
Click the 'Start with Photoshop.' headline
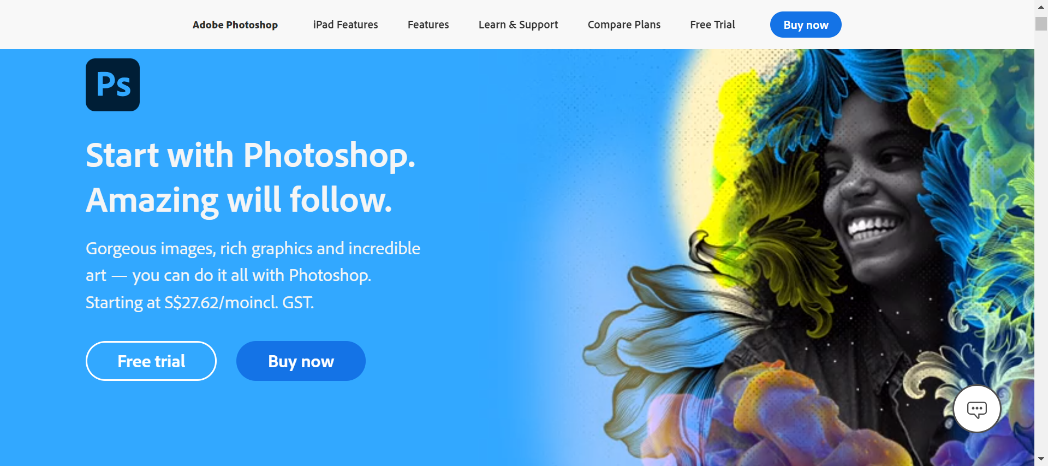[x=251, y=155]
